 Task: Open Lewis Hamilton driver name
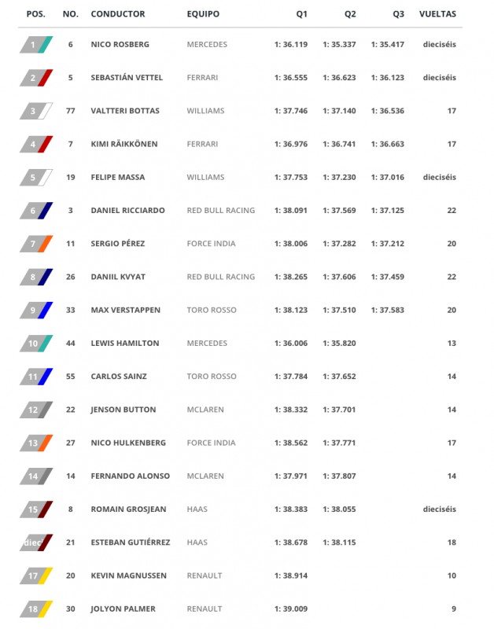[125, 344]
